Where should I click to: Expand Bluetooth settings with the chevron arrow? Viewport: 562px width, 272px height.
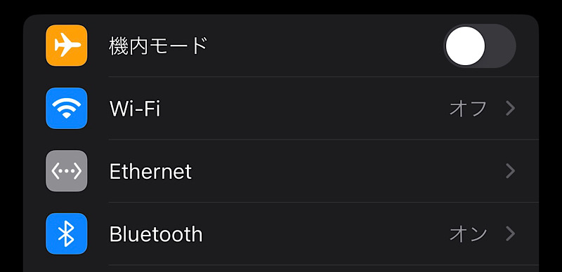[x=511, y=233]
